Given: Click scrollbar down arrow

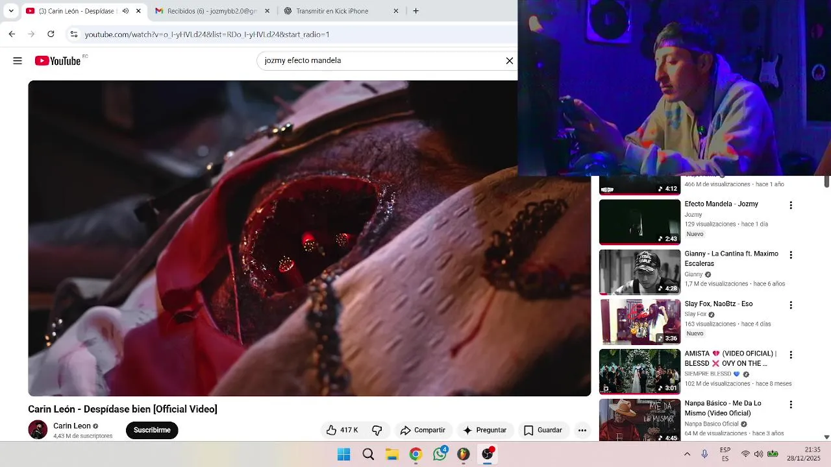Looking at the screenshot, I should (x=826, y=437).
